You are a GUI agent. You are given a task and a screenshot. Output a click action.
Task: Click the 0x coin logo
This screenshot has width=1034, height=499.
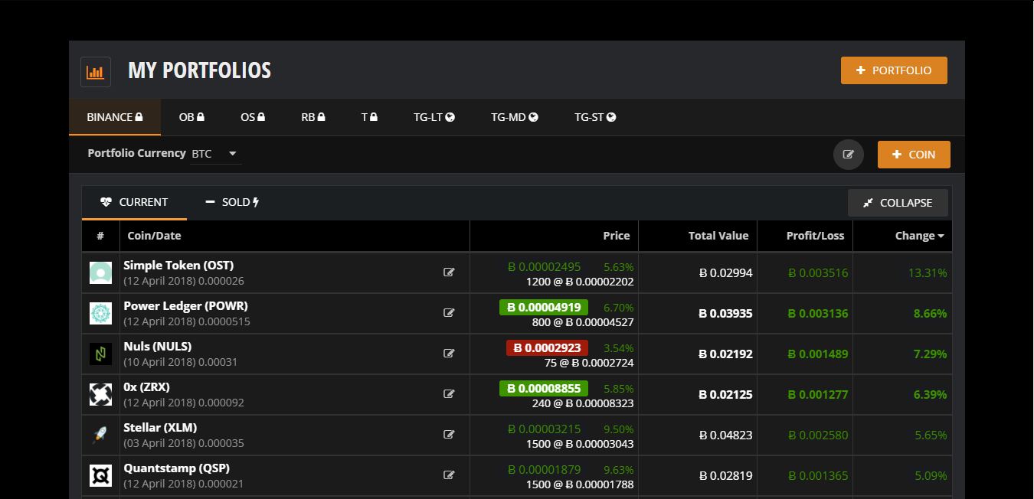pyautogui.click(x=100, y=394)
